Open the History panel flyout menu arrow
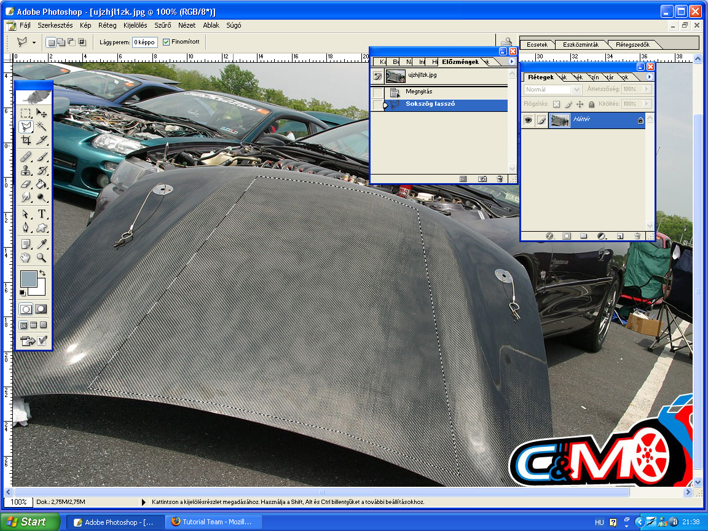Viewport: 708px width, 531px height. click(511, 61)
